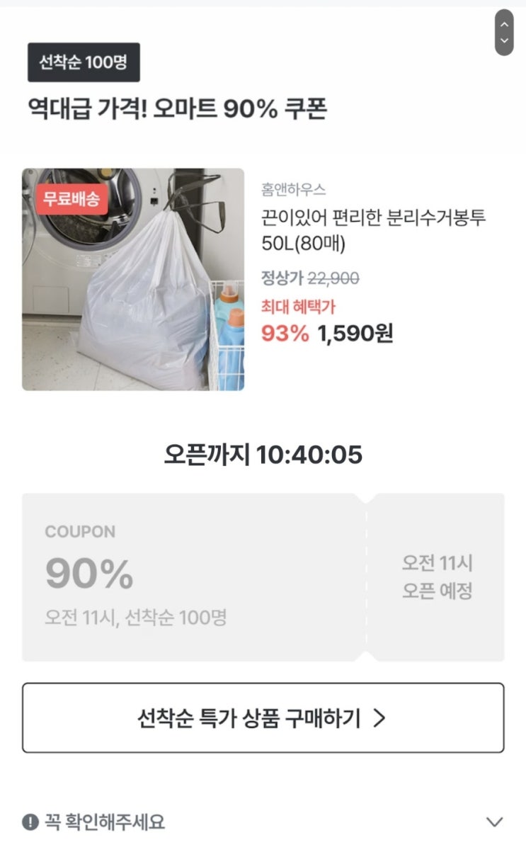Click the 정상가 22,900 original price
This screenshot has height=845, width=526.
click(x=310, y=278)
